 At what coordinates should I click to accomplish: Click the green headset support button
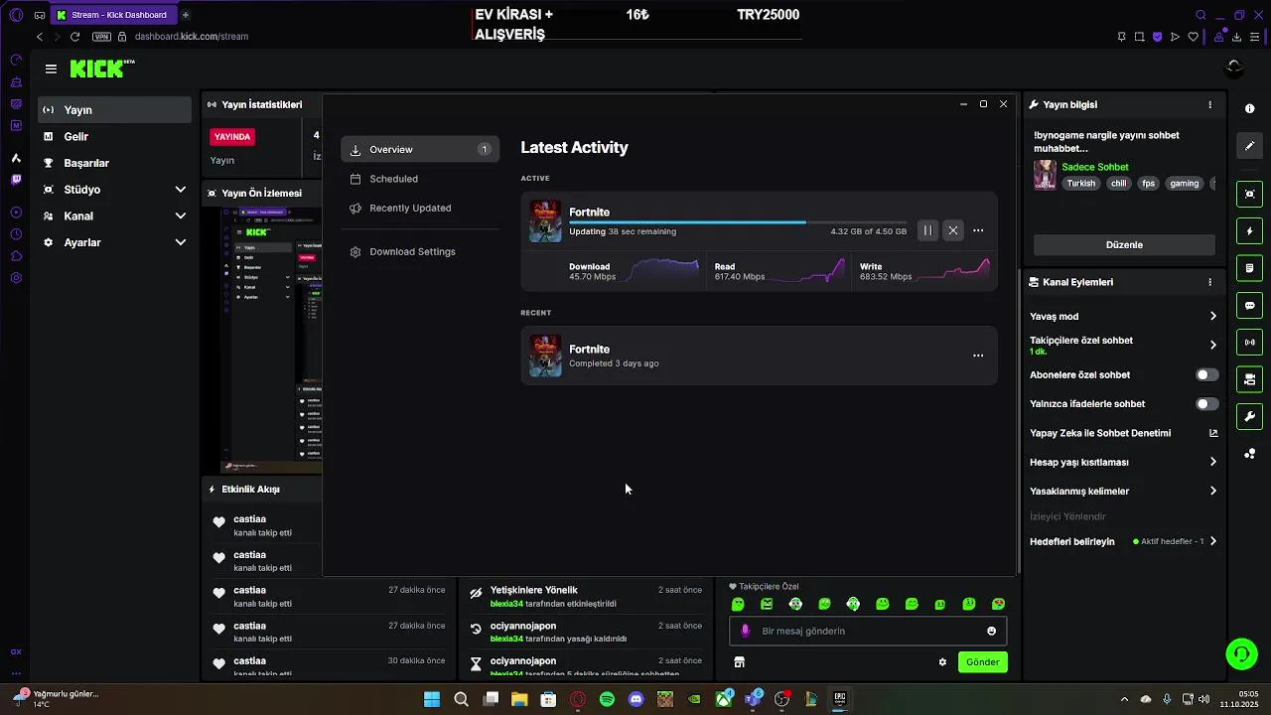click(x=1241, y=653)
